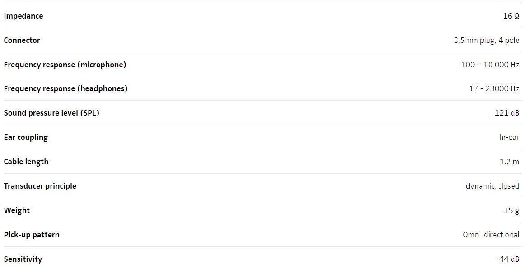Click the Transducer principle label
Screen dimensions: 527x273
tap(40, 186)
